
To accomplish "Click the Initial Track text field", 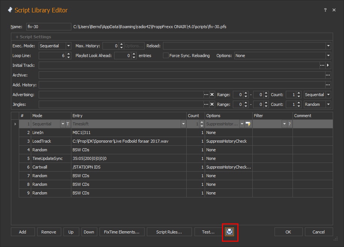I will [179, 65].
